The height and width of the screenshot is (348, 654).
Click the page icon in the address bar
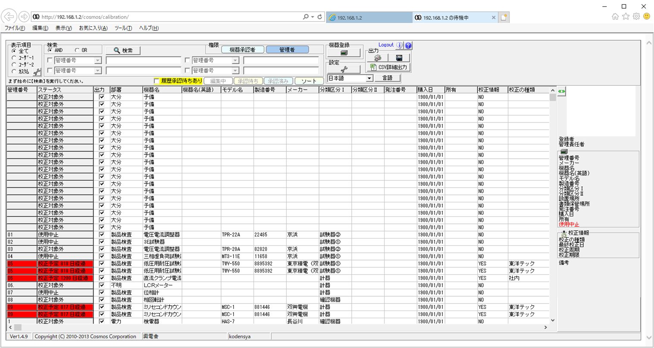pyautogui.click(x=36, y=17)
